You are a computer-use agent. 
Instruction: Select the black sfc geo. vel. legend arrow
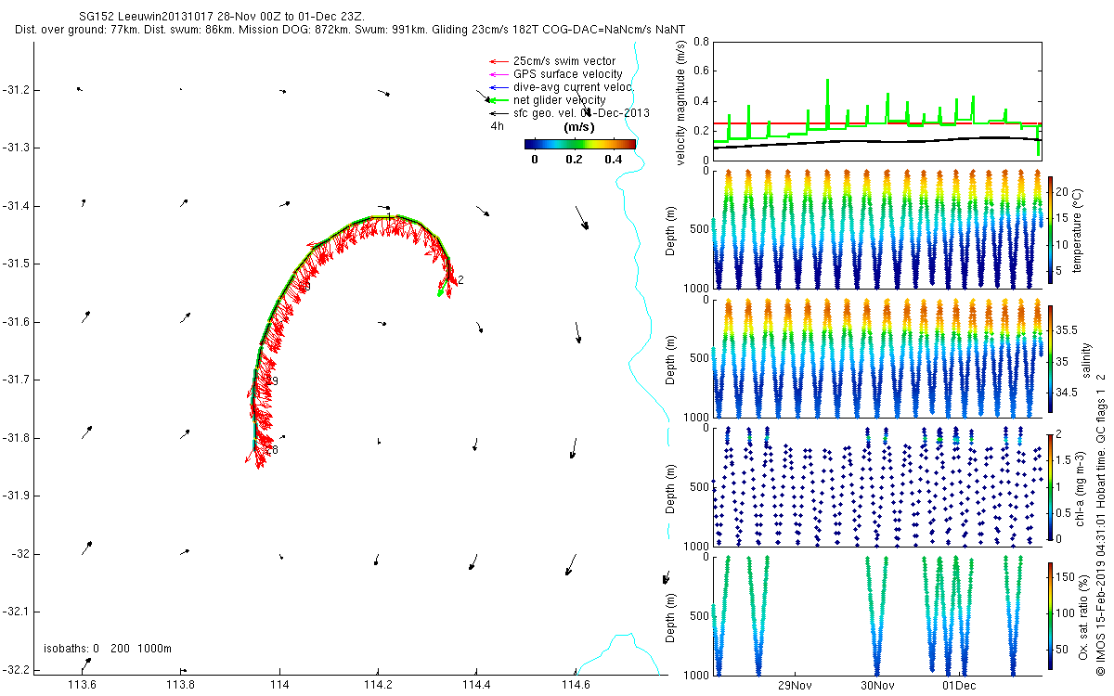click(498, 112)
